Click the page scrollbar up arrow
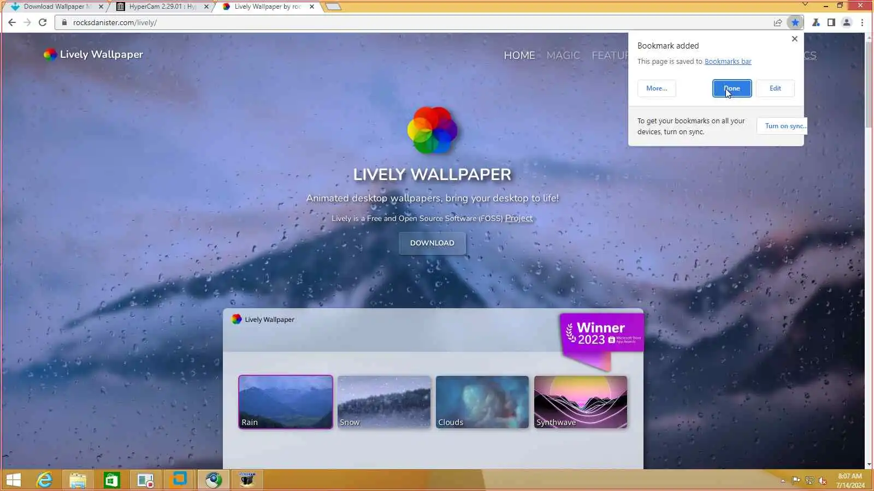874x491 pixels. pos(869,37)
